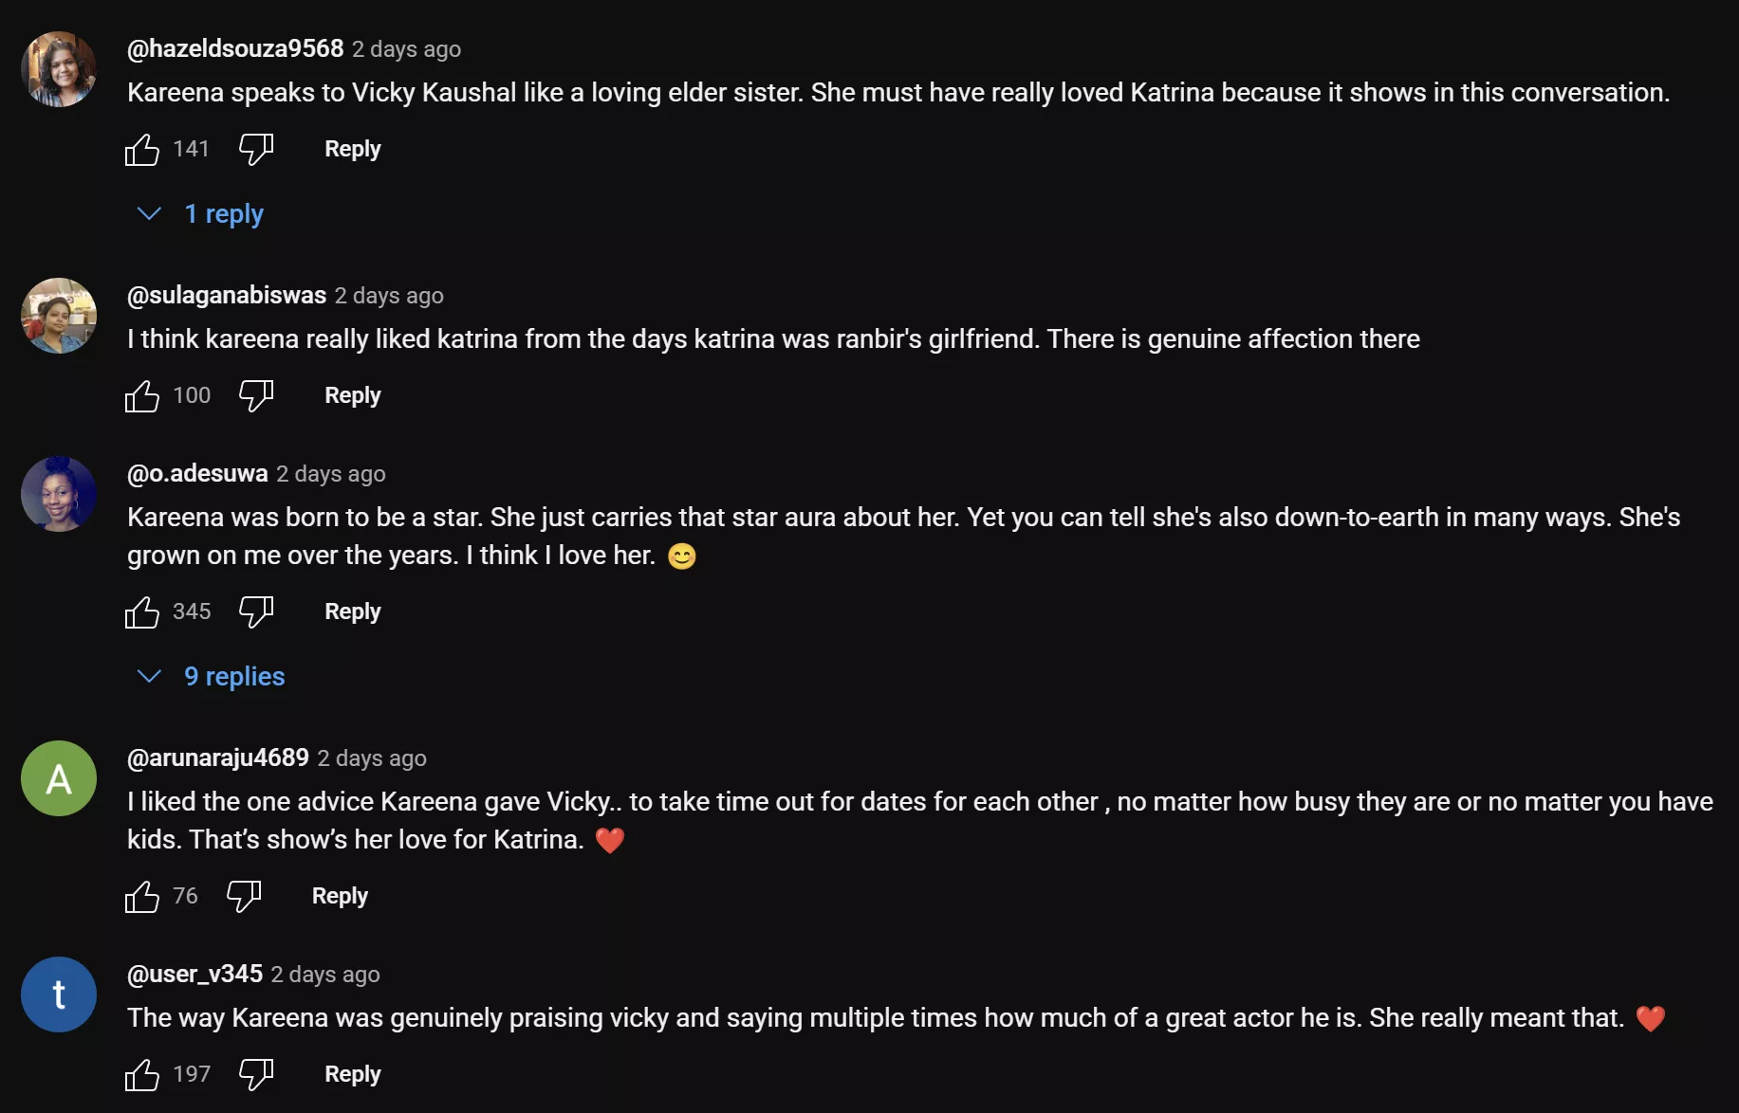This screenshot has height=1113, width=1739.
Task: Like hazeldsouza9568's comment about Kareena
Action: coord(142,149)
